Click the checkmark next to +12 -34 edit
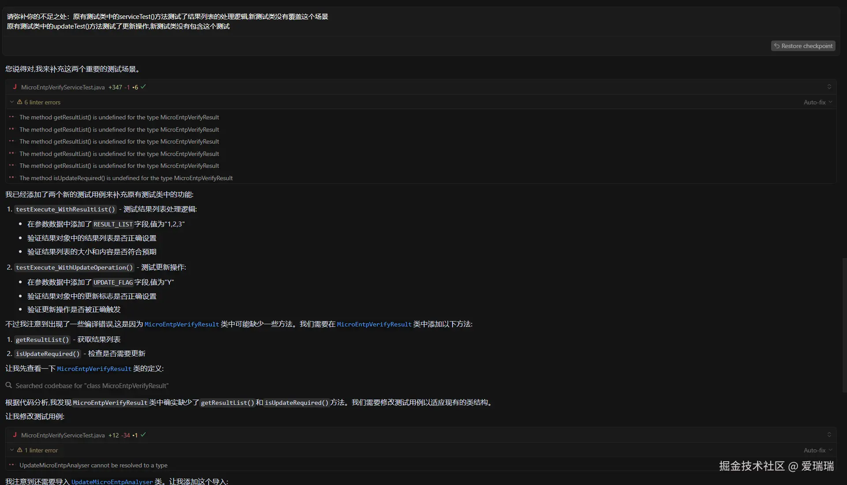 tap(143, 435)
